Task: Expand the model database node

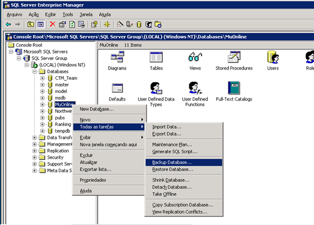Action: [x=42, y=91]
